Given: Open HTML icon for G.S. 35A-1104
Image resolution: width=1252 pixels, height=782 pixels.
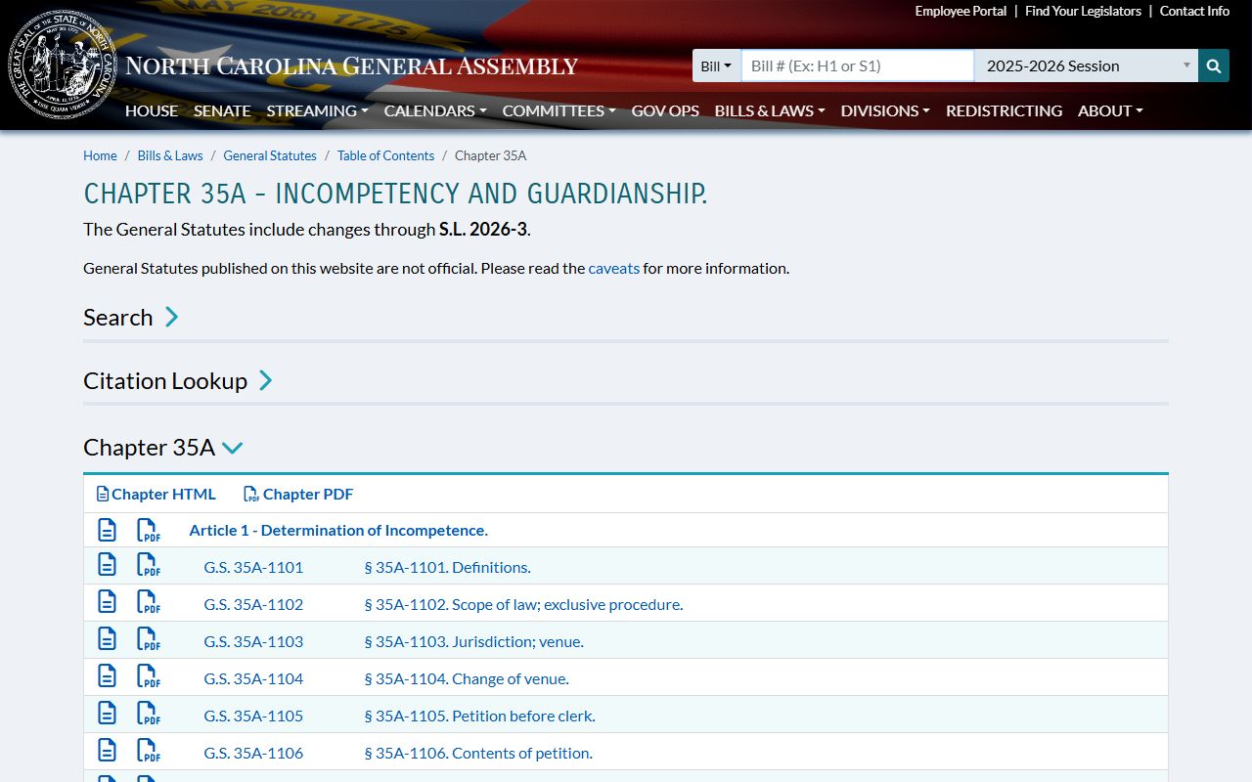Looking at the screenshot, I should (107, 676).
